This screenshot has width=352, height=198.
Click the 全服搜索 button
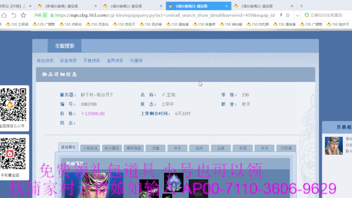65,46
